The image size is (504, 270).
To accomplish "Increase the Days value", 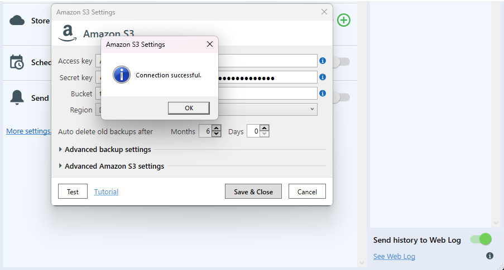I will (264, 128).
